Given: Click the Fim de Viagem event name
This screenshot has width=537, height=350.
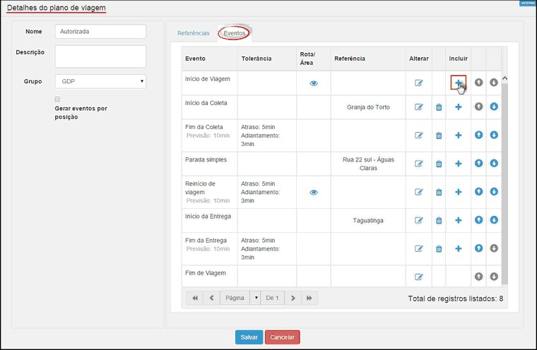Looking at the screenshot, I should pyautogui.click(x=206, y=273).
